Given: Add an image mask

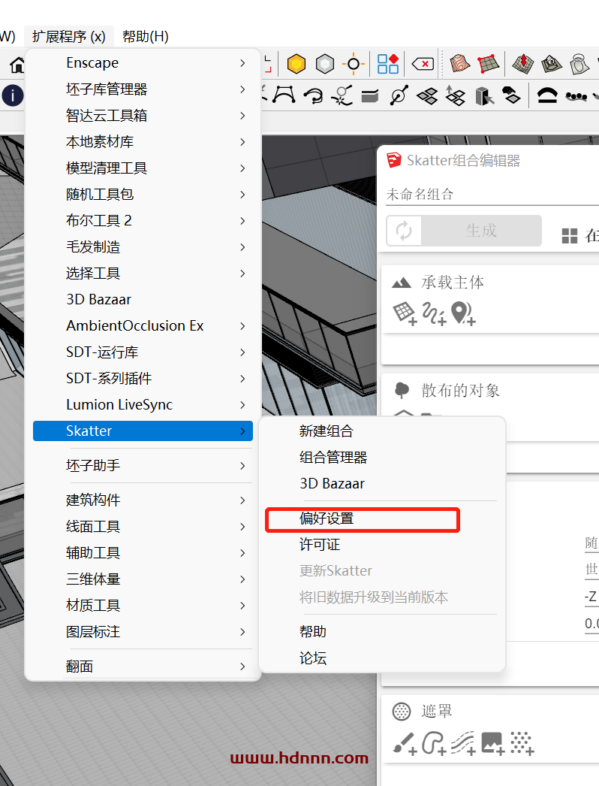Looking at the screenshot, I should [x=493, y=743].
